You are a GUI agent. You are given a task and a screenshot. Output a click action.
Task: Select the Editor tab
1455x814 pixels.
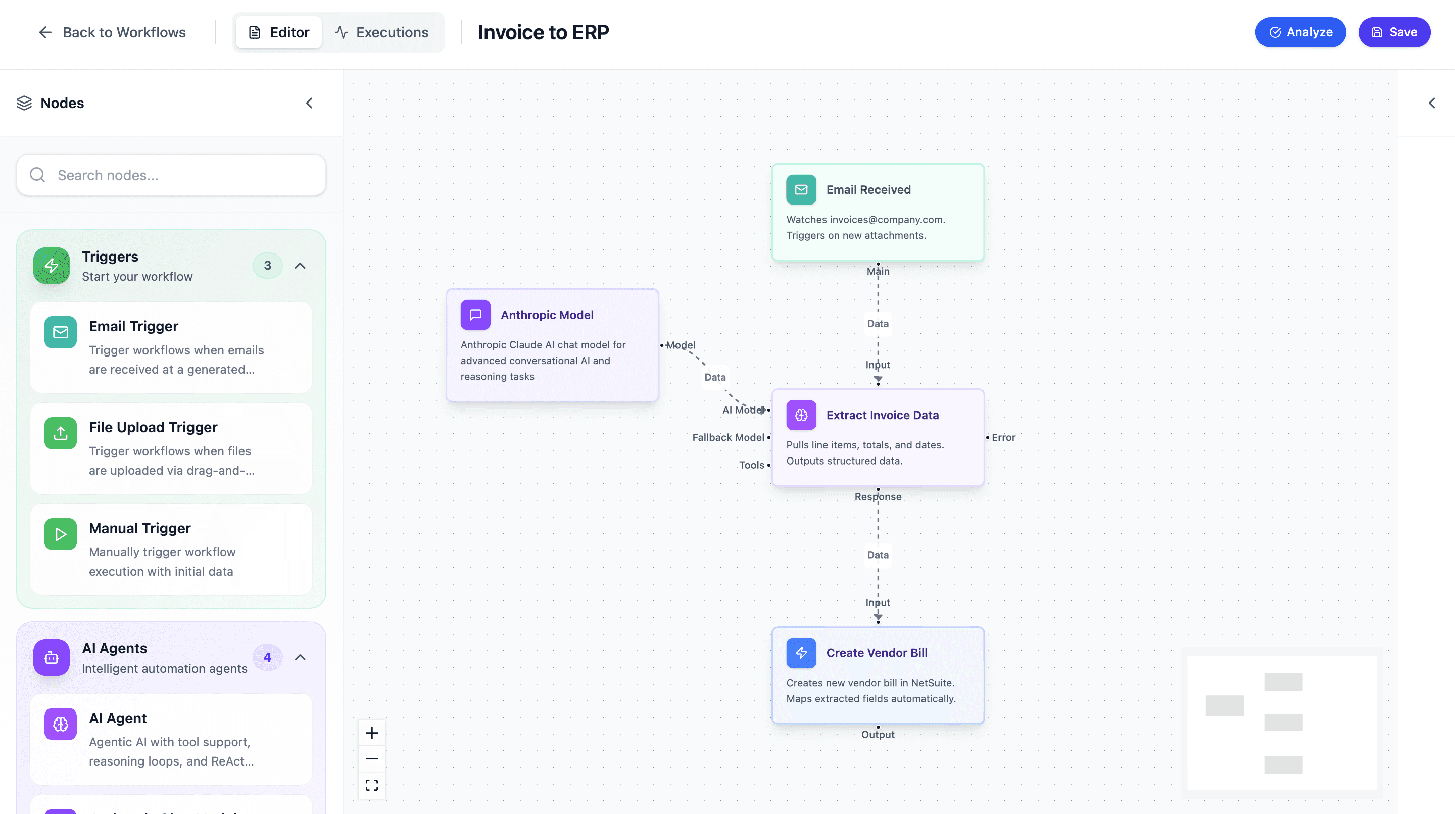(279, 33)
